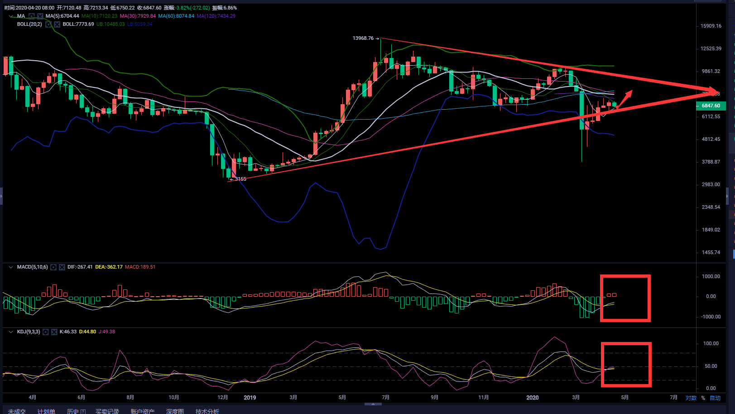Toggle 自动 auto scale mode
Viewport: 735px width, 414px height.
coord(715,398)
